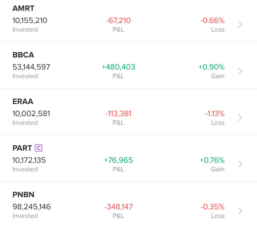Select the AMRT stock ticker name
The height and width of the screenshot is (227, 257).
(x=23, y=8)
